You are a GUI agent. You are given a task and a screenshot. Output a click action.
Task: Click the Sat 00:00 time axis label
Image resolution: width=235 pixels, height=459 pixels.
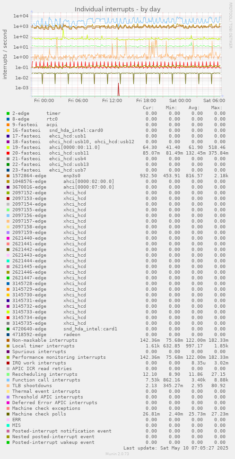[x=180, y=100]
